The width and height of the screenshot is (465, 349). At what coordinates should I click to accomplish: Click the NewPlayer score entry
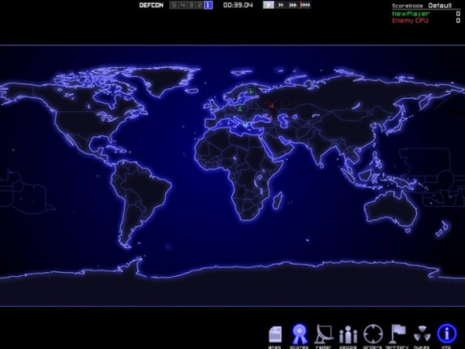(411, 14)
